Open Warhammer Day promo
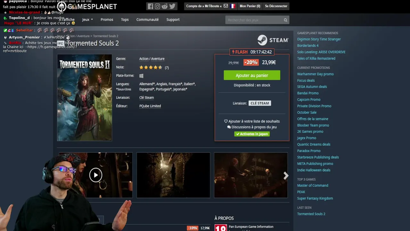Viewport: 410px width, 231px height. pos(315,74)
